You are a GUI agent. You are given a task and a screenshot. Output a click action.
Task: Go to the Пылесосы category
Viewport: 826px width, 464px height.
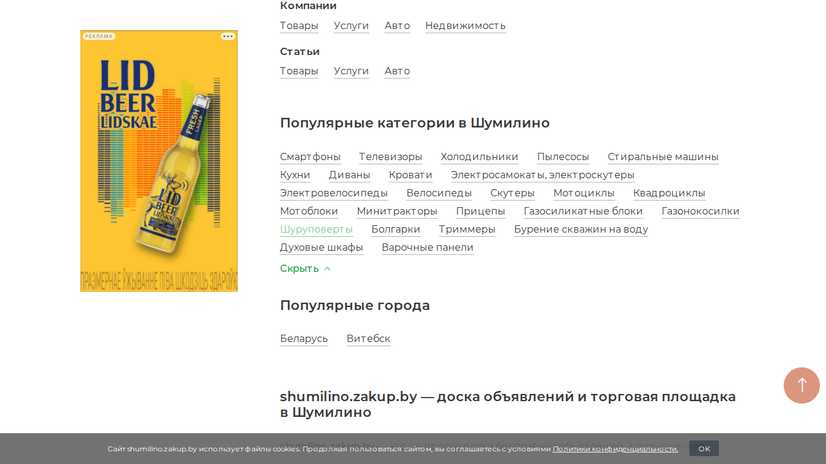point(563,157)
